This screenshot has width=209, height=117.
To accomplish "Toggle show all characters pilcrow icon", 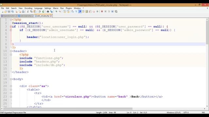I will [x=76, y=12].
